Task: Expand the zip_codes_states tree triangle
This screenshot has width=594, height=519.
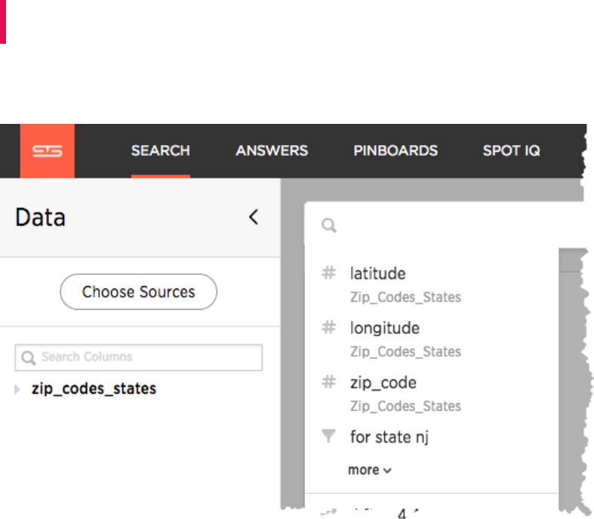Action: (x=18, y=390)
